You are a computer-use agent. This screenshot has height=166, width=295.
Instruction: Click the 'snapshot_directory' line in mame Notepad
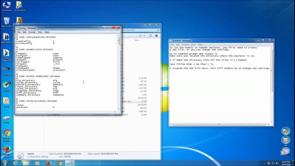click(37, 91)
